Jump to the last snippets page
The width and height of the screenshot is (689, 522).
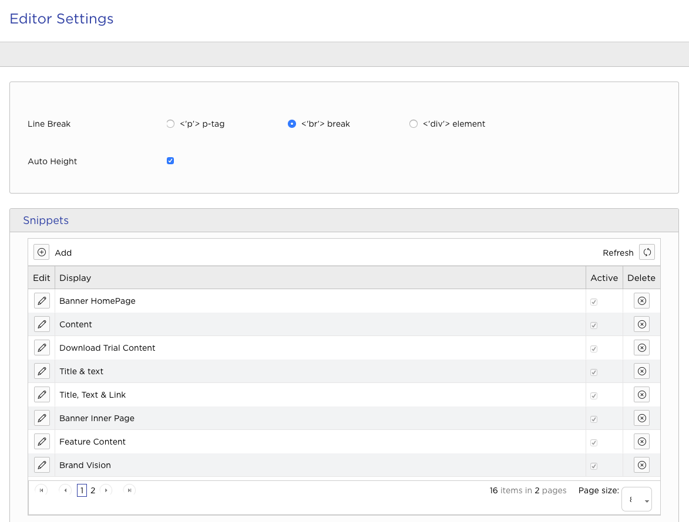tap(129, 490)
